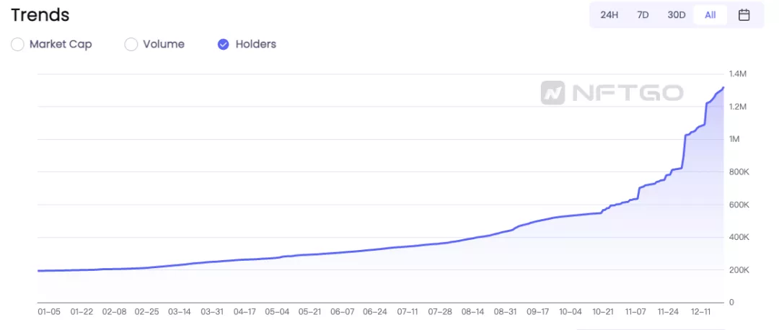Switch to the 7D time range

pyautogui.click(x=643, y=15)
